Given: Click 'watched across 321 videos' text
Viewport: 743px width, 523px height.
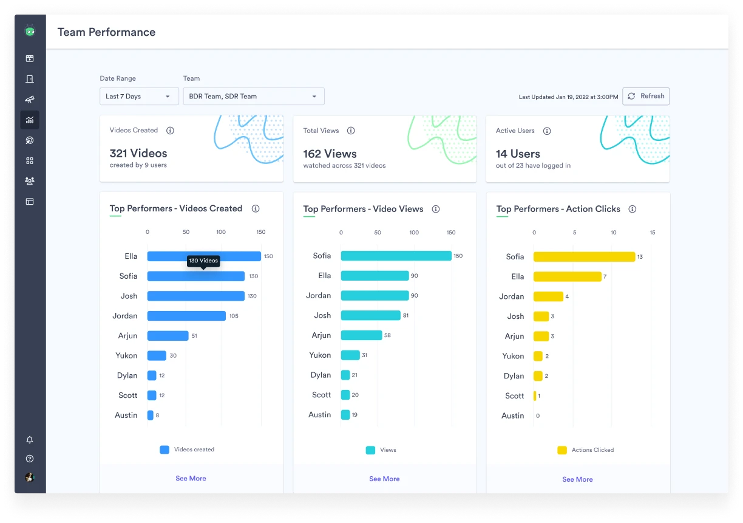Looking at the screenshot, I should point(344,165).
